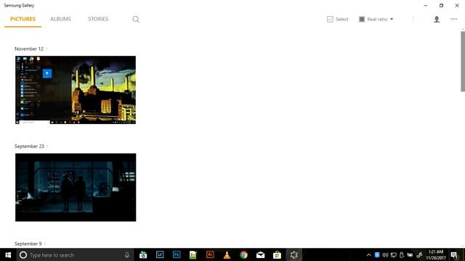
Task: Open VLC media player from taskbar
Action: coord(227,254)
